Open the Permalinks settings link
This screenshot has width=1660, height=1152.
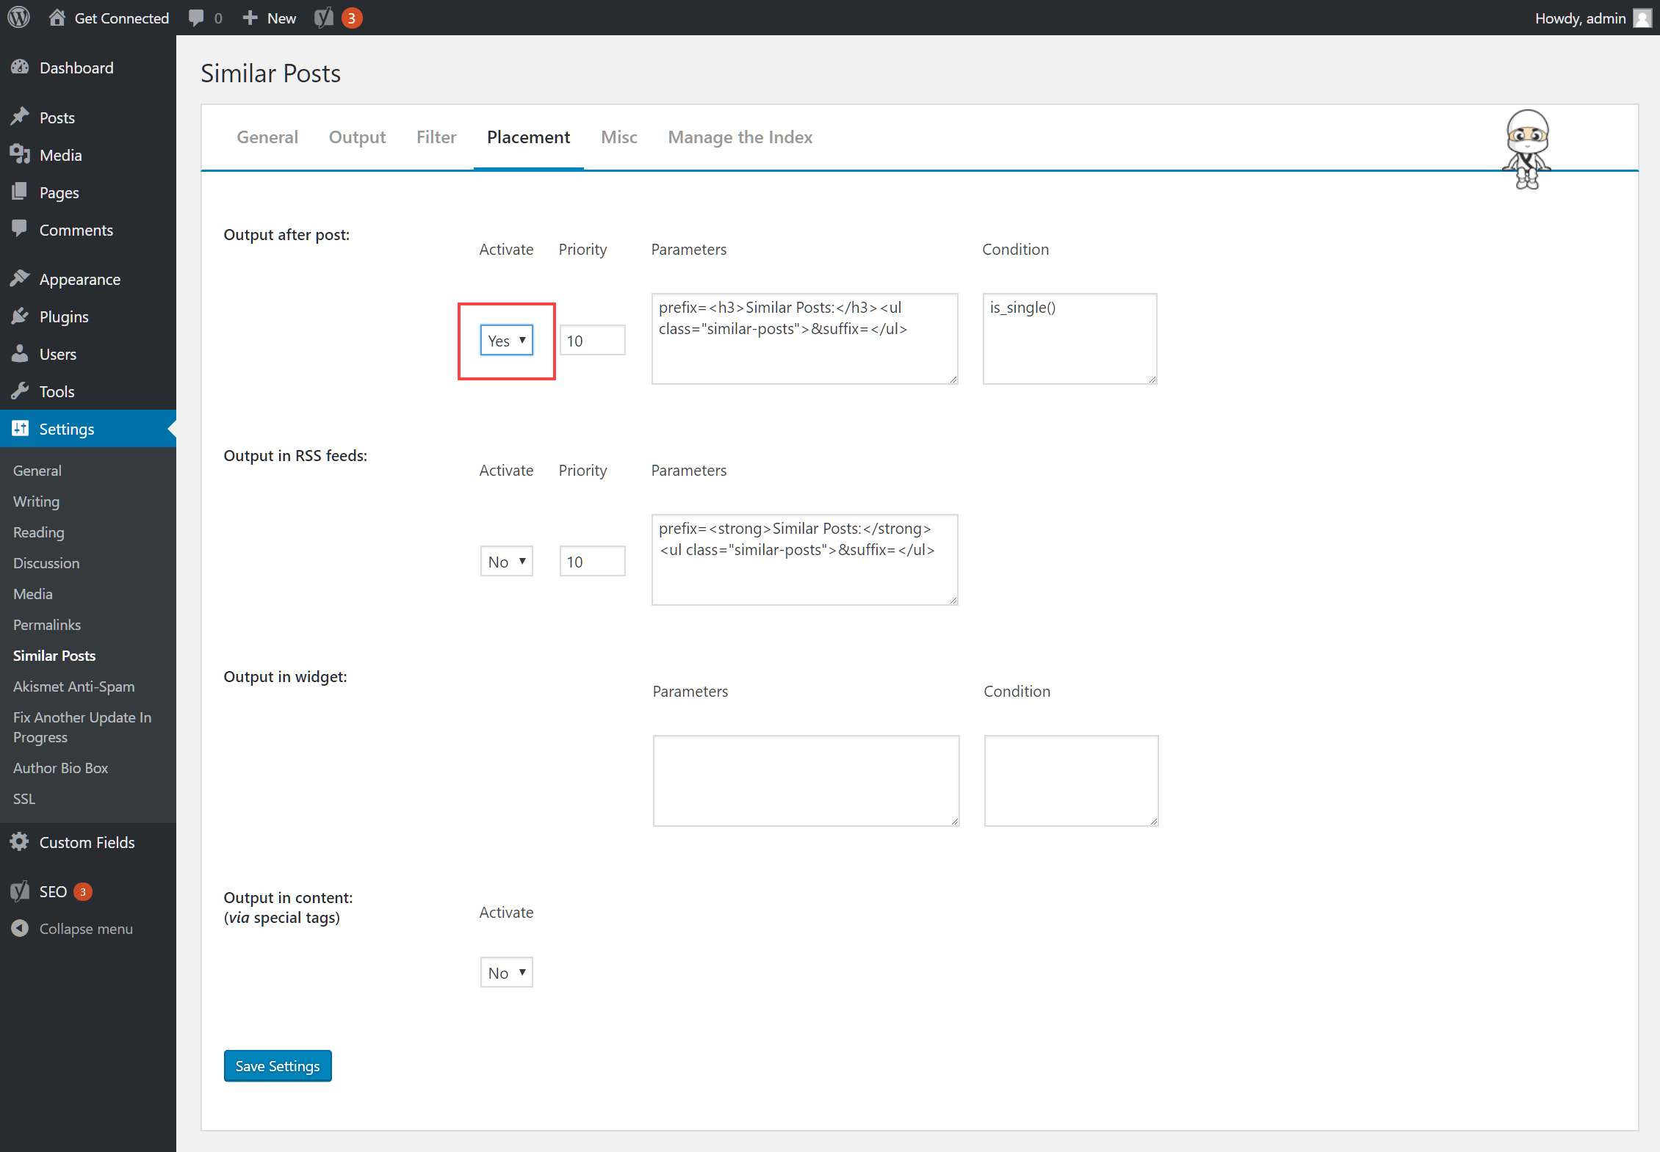pyautogui.click(x=47, y=624)
